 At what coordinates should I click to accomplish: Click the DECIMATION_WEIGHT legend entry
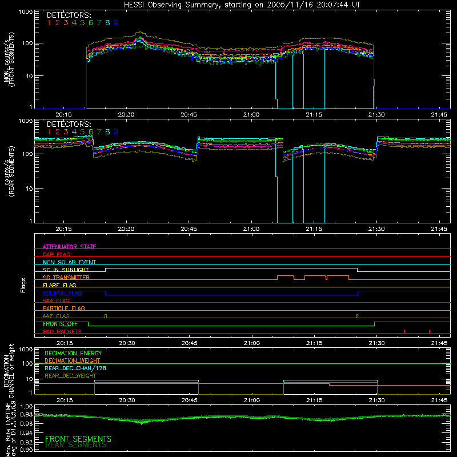click(x=73, y=360)
